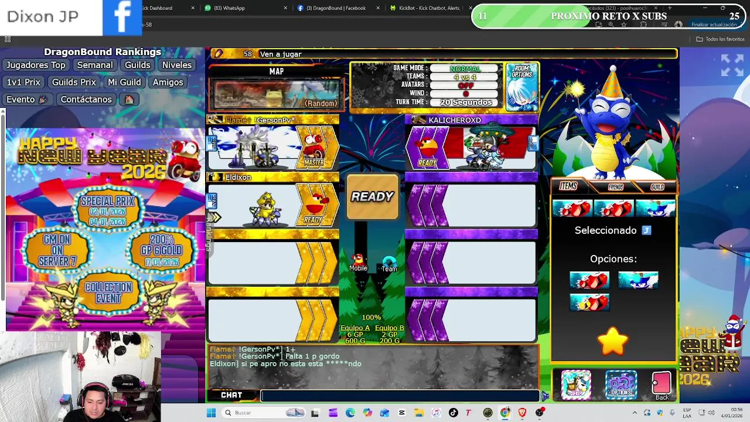This screenshot has height=422, width=750.
Task: Click KALICHEROXD player name bar
Action: [471, 120]
